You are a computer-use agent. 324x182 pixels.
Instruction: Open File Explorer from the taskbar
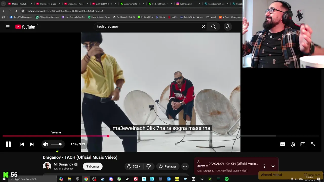click(x=69, y=179)
